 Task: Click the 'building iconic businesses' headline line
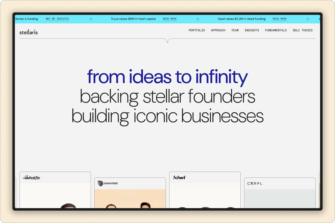tap(167, 116)
